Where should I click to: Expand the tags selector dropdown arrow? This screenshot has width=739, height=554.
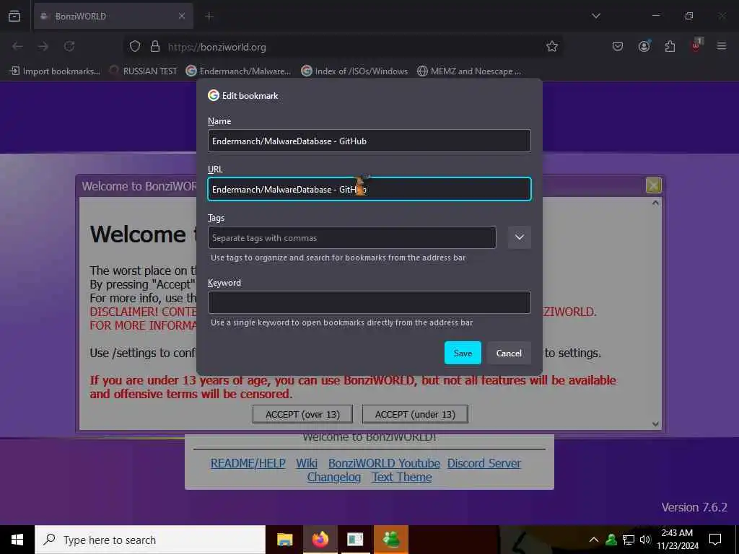[520, 237]
